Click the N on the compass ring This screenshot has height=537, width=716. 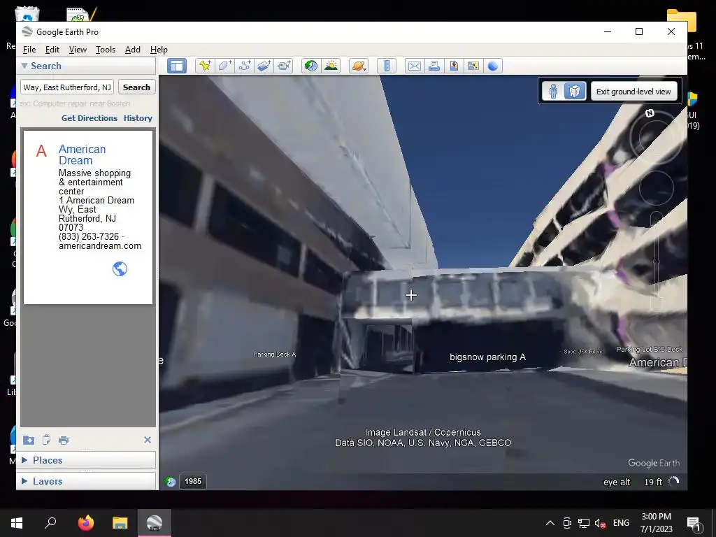[650, 113]
